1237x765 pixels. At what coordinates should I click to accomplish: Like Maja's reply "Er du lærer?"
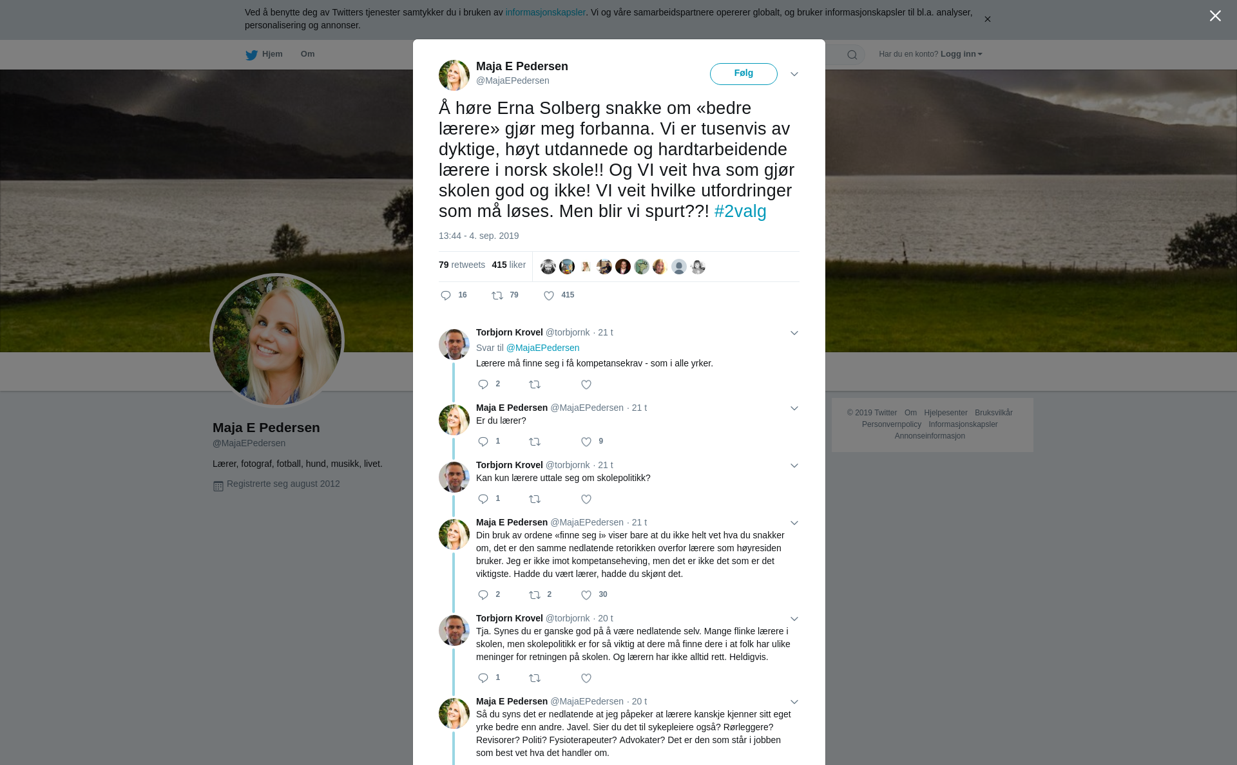click(x=586, y=442)
